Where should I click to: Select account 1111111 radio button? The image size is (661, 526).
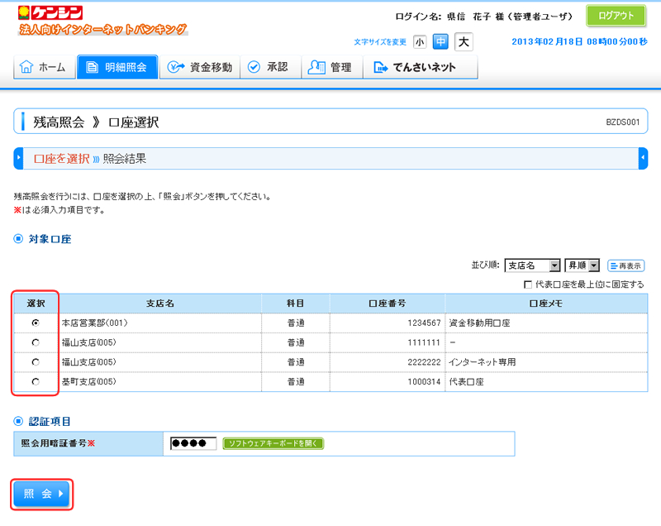point(35,342)
